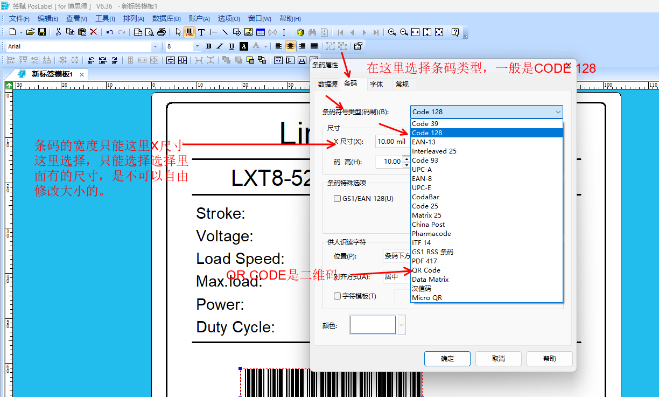The width and height of the screenshot is (659, 397).
Task: Undo the last action
Action: [110, 32]
